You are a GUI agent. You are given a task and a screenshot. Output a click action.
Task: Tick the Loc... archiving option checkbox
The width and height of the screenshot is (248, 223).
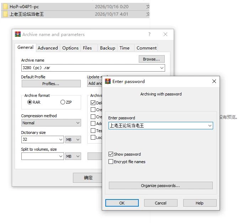point(93,137)
